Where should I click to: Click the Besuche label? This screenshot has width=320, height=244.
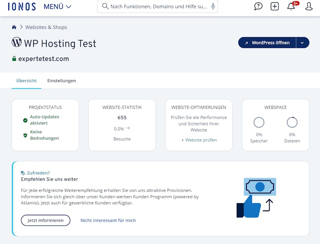pos(122,139)
